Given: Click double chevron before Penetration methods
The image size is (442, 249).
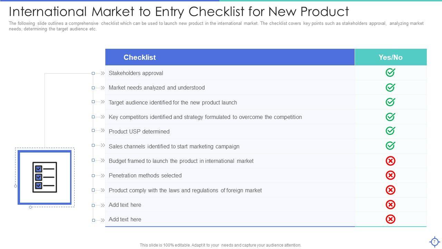Looking at the screenshot, I should (x=103, y=176).
